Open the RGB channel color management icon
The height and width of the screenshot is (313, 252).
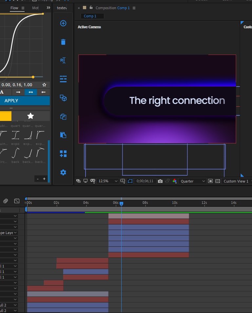pos(175,181)
